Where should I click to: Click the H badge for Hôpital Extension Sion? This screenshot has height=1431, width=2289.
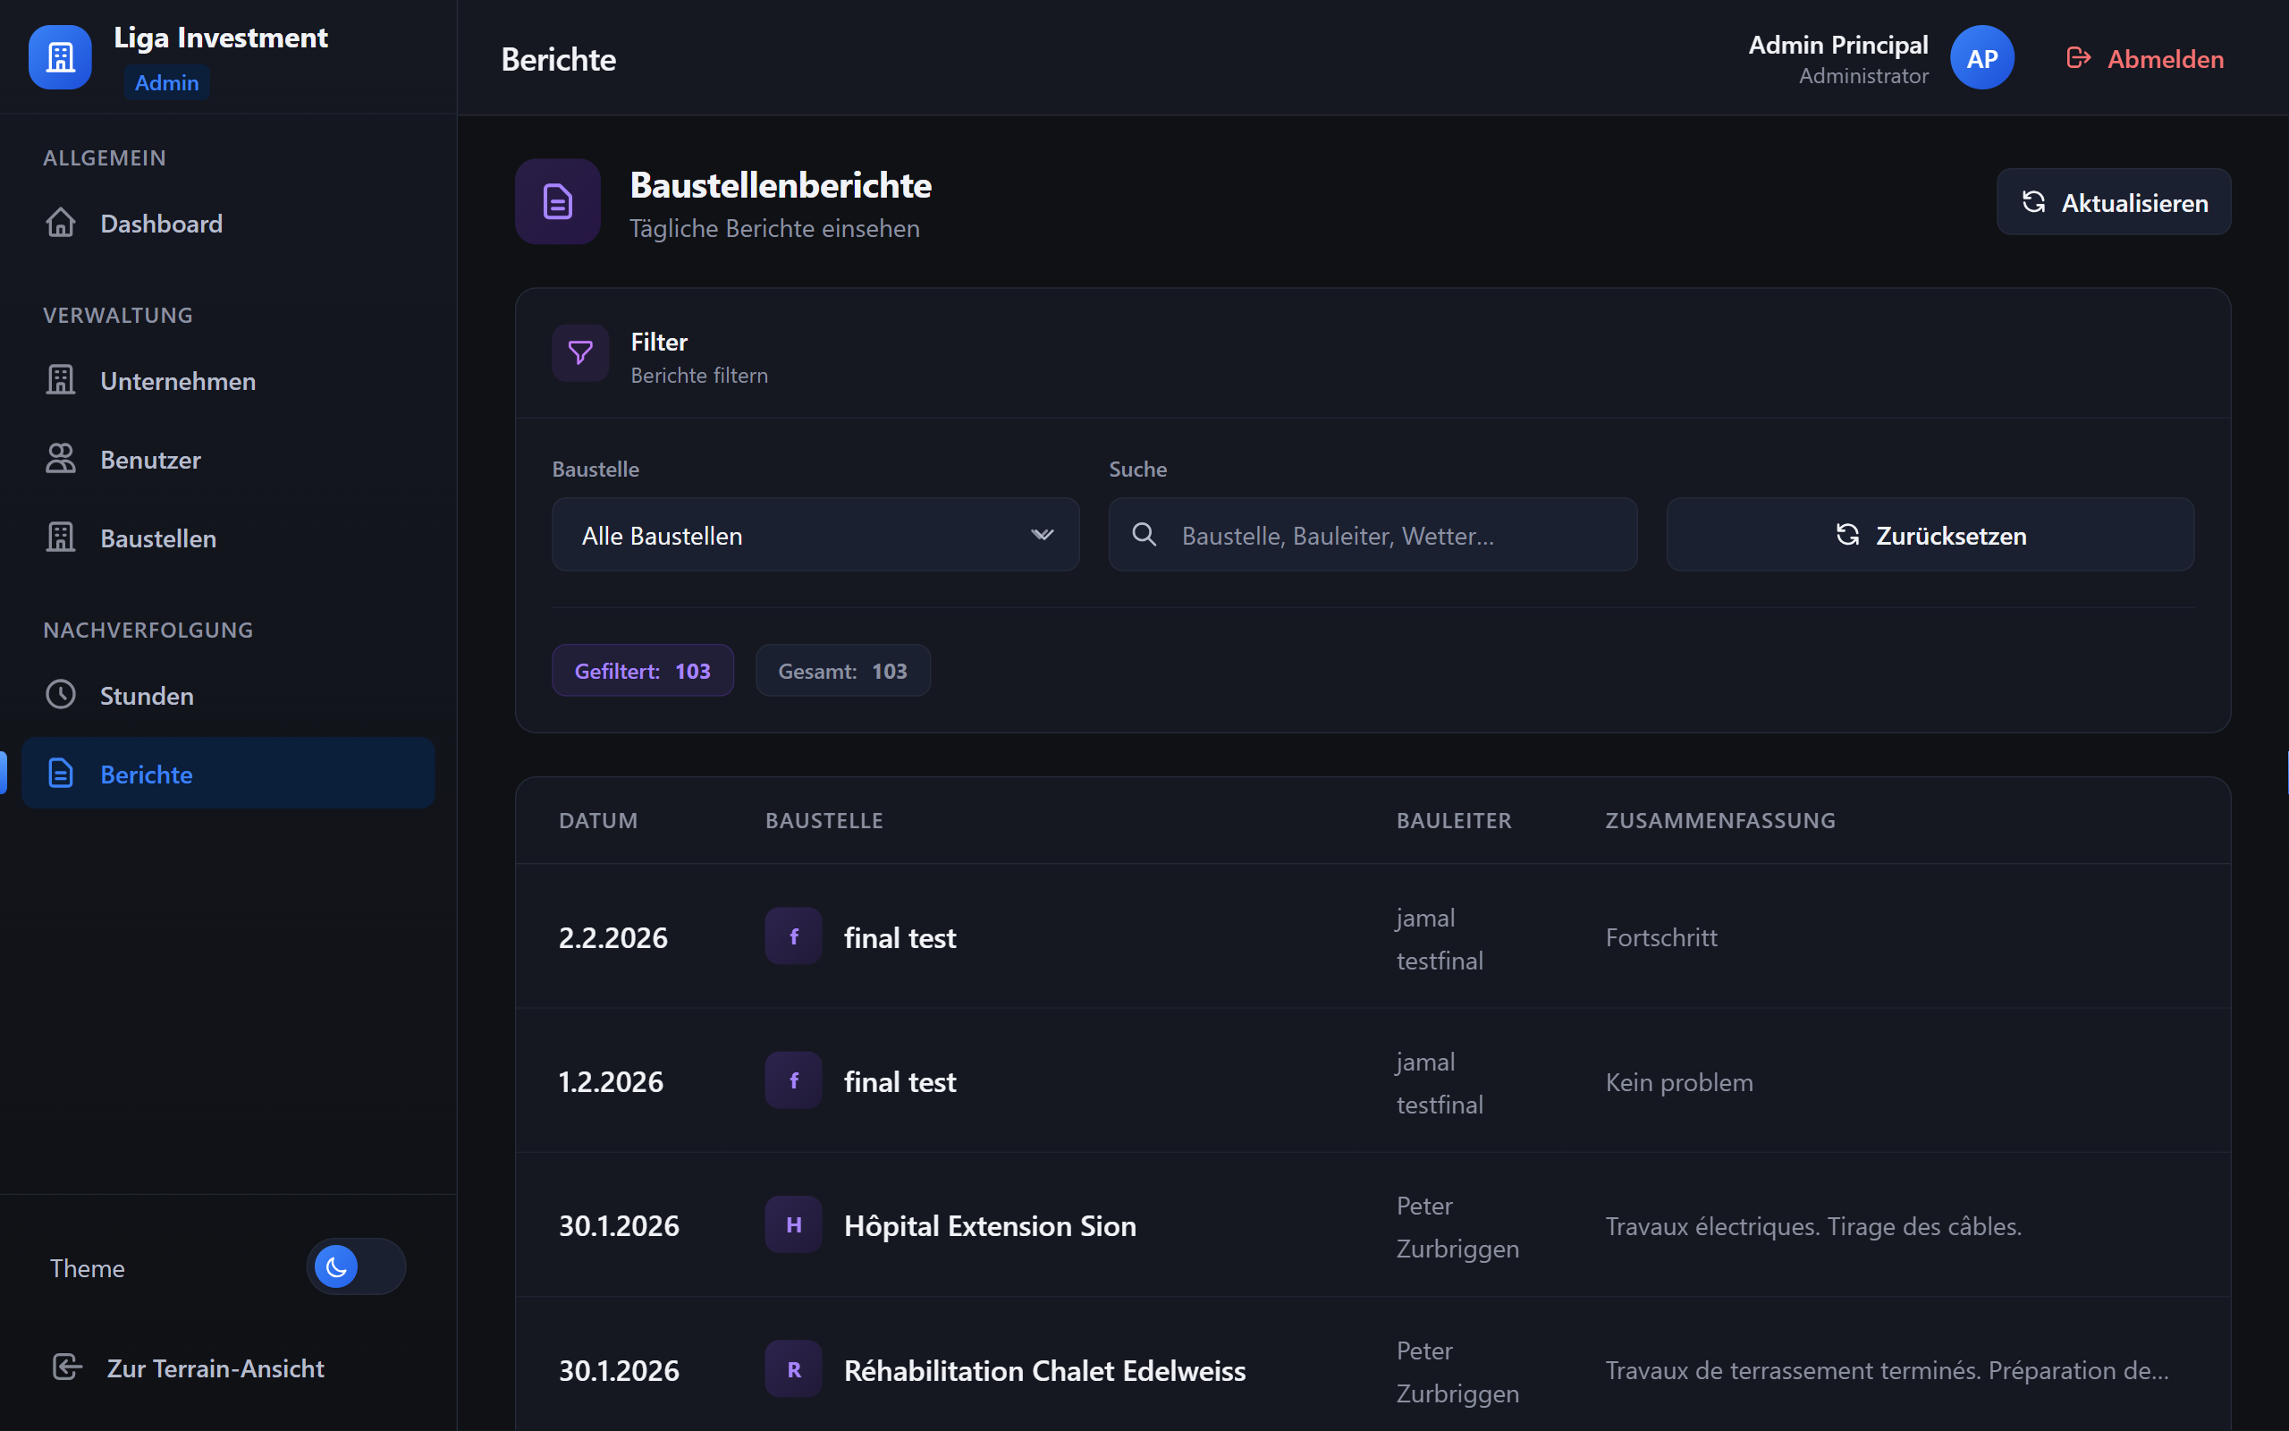pos(792,1224)
